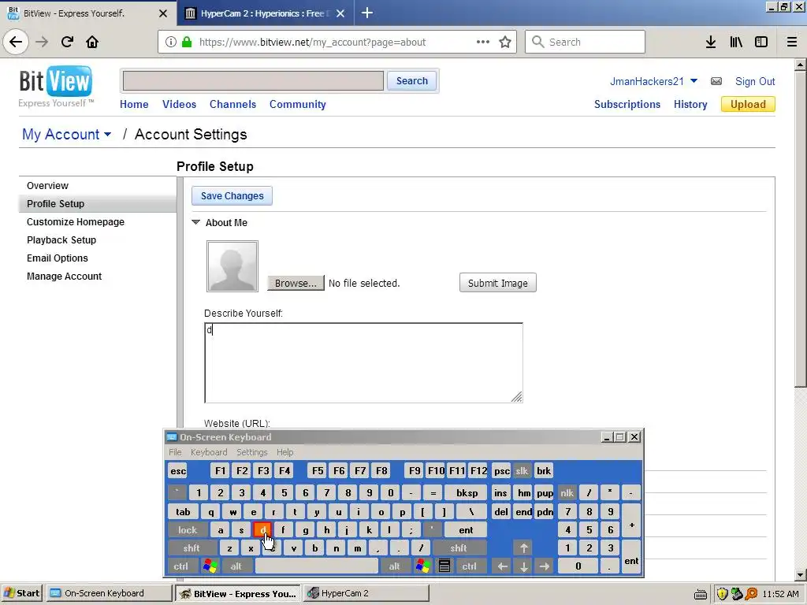Open the Community navigation link

(297, 104)
